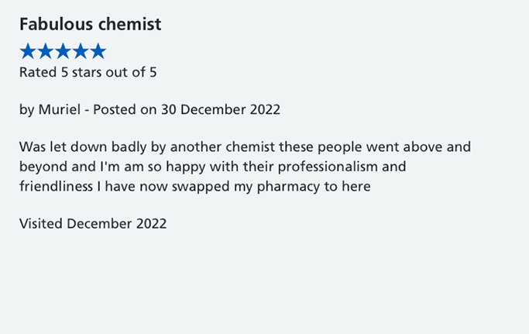This screenshot has width=529, height=334.
Task: Click the second blue rating star
Action: point(45,51)
